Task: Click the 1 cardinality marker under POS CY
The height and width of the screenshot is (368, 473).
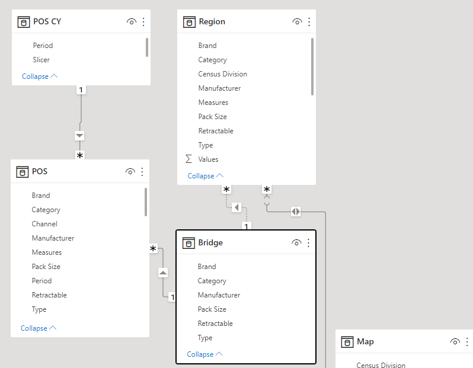Action: pyautogui.click(x=81, y=90)
